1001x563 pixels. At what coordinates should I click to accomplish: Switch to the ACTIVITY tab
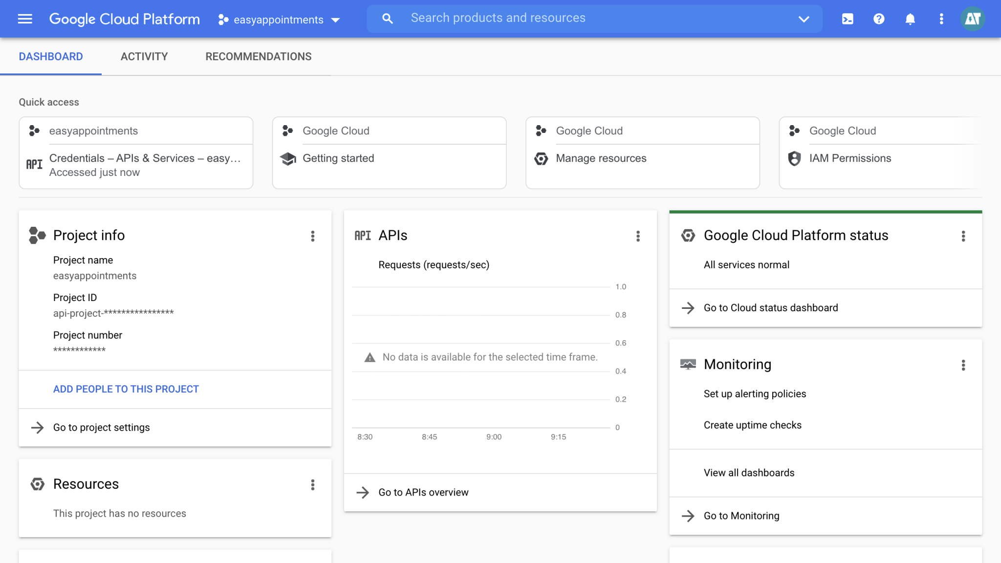pyautogui.click(x=144, y=56)
